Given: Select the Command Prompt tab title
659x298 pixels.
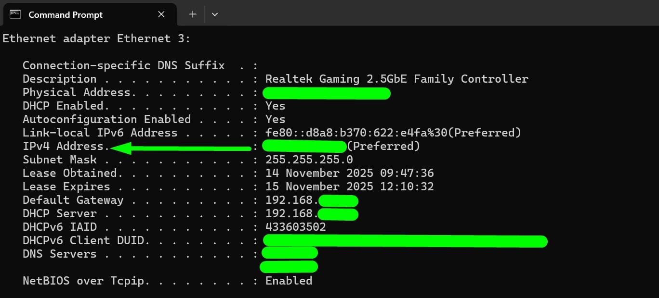Looking at the screenshot, I should (x=66, y=15).
